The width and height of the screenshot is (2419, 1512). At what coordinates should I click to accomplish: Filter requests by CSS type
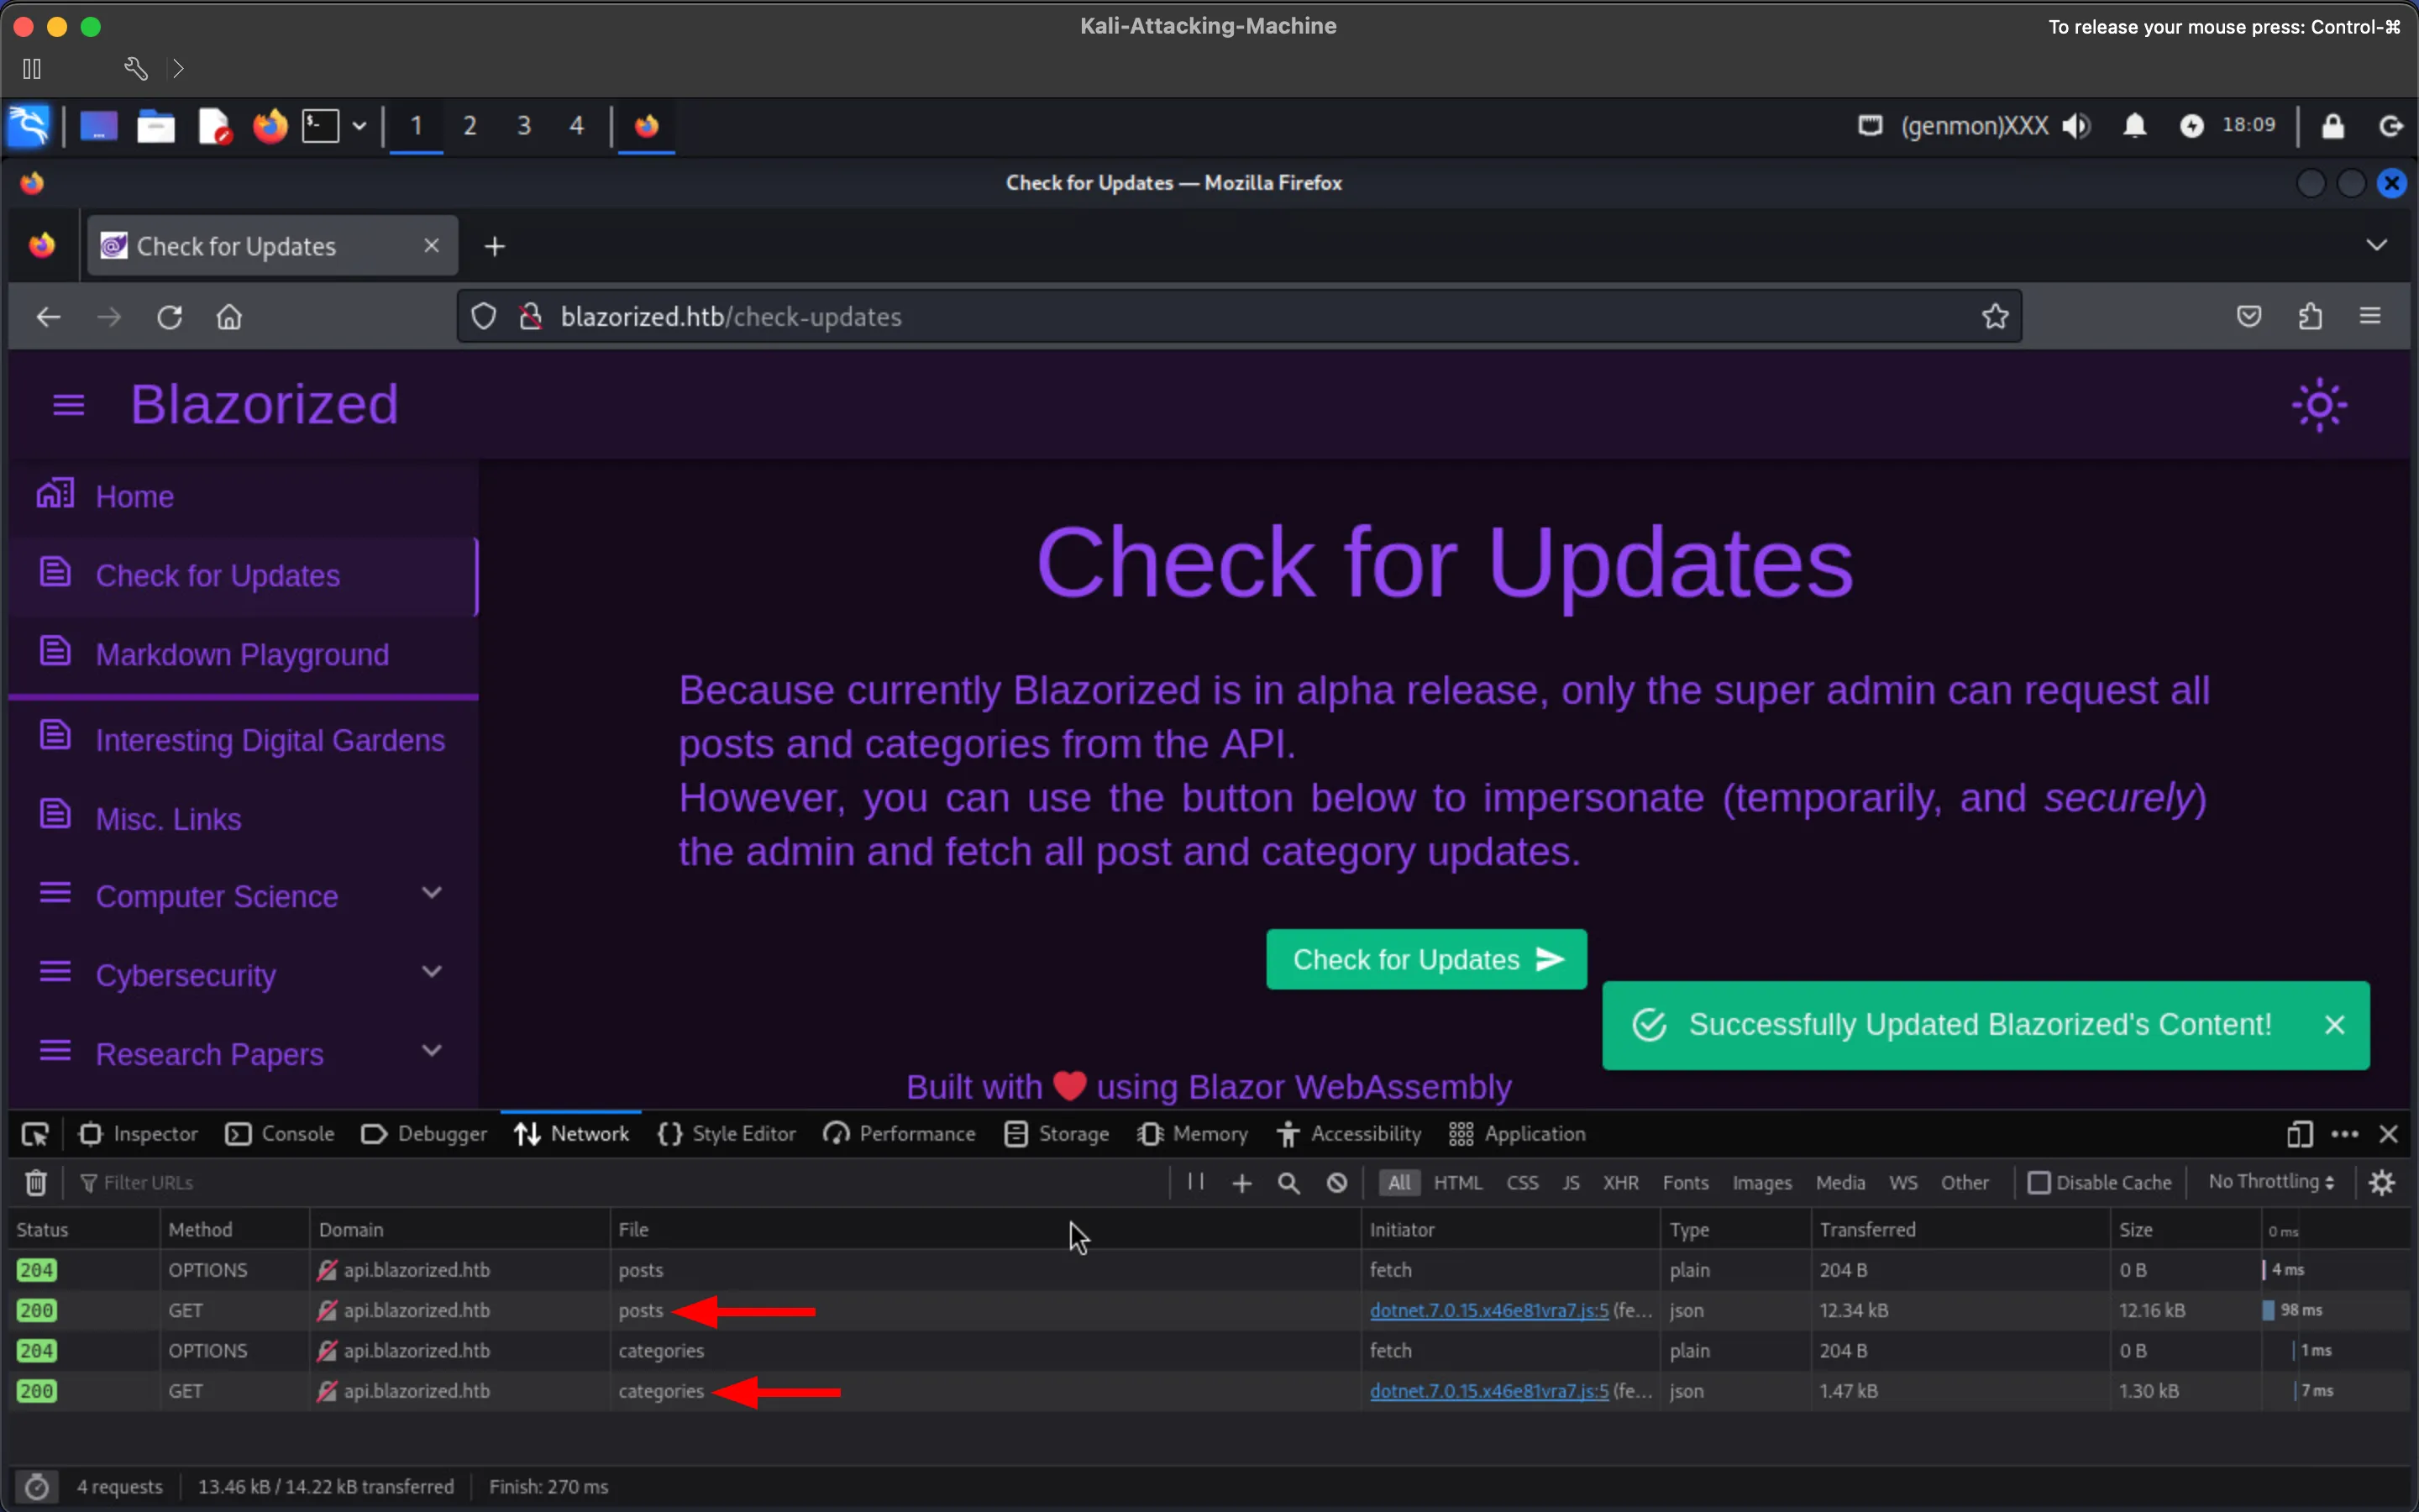pos(1522,1183)
